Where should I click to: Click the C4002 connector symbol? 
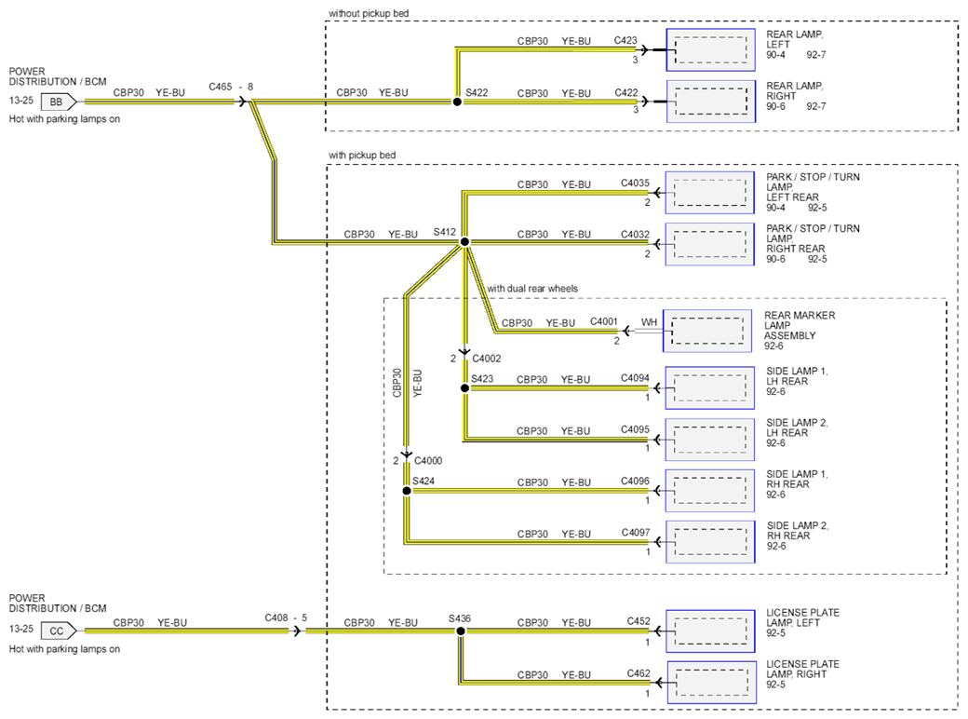[464, 353]
